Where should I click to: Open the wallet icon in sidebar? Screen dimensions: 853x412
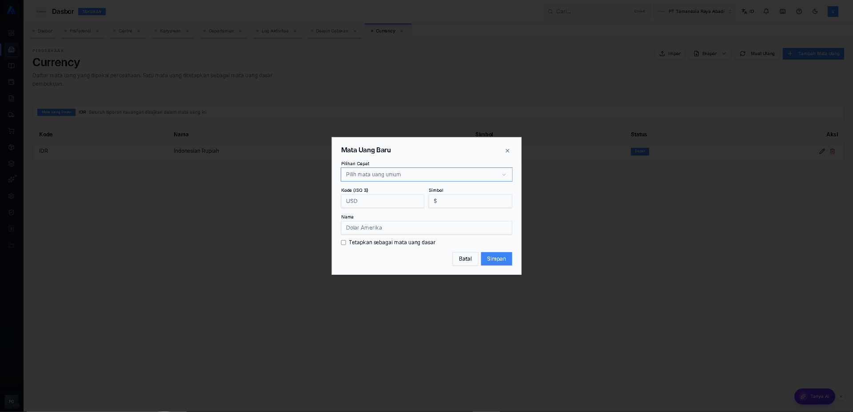pyautogui.click(x=12, y=82)
